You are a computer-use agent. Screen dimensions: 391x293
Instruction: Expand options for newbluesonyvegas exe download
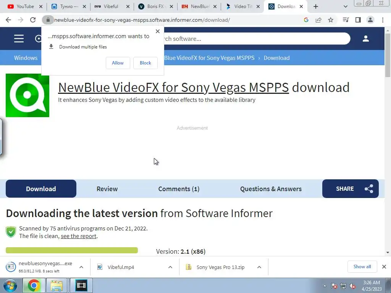click(81, 267)
